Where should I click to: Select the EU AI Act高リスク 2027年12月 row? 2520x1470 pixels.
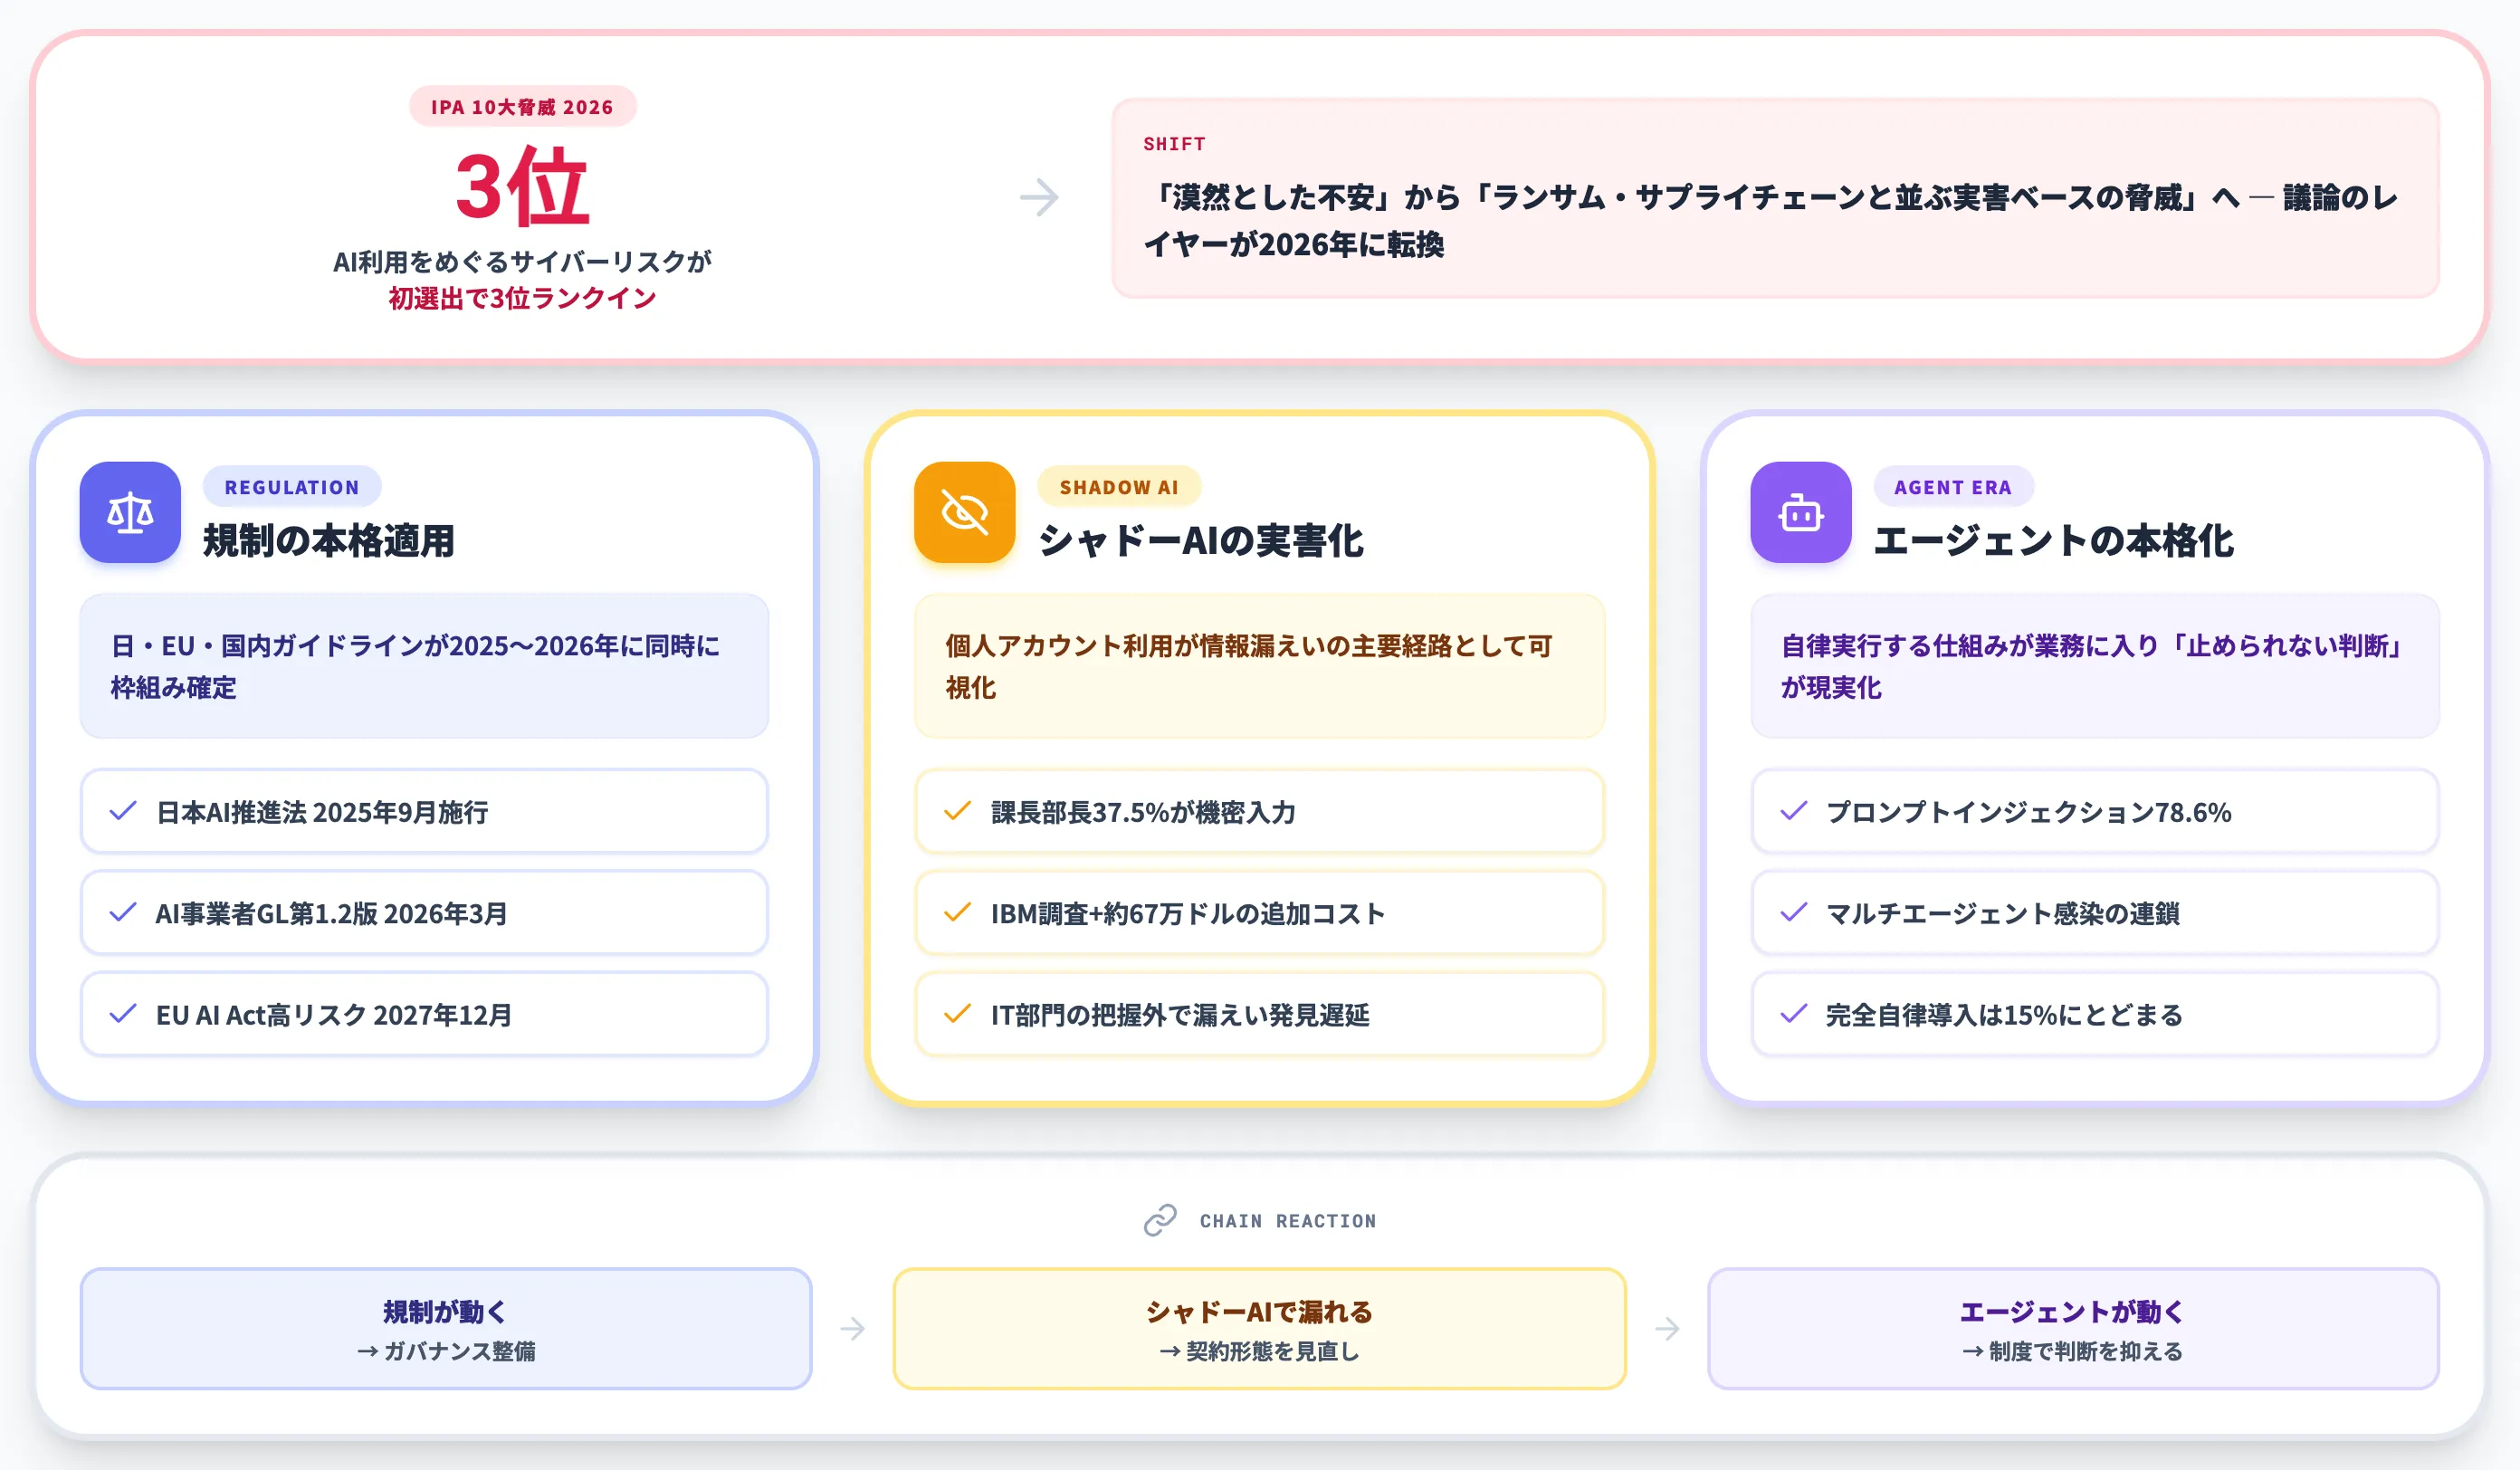[x=424, y=1014]
